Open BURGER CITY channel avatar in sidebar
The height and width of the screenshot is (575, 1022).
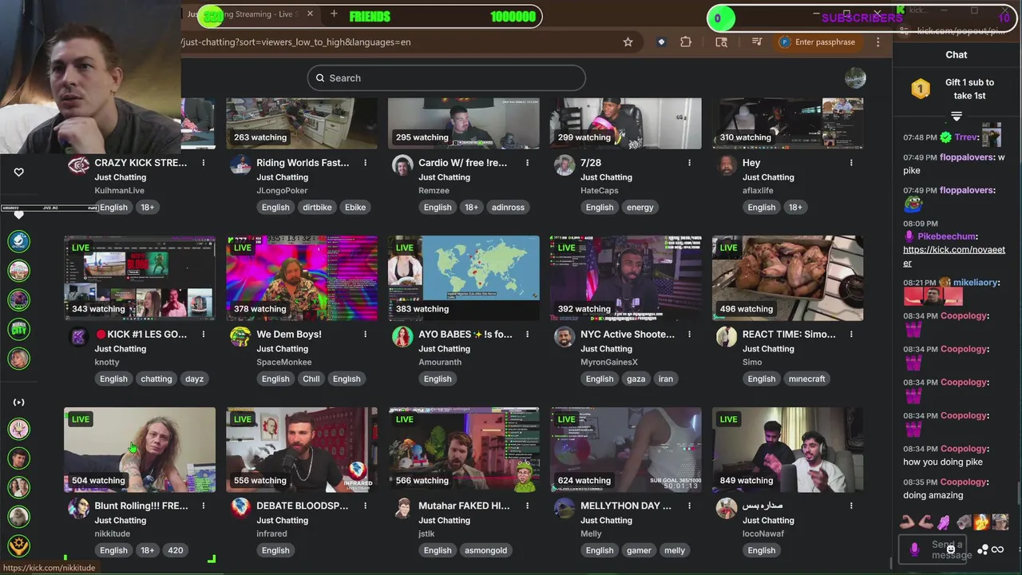point(19,329)
